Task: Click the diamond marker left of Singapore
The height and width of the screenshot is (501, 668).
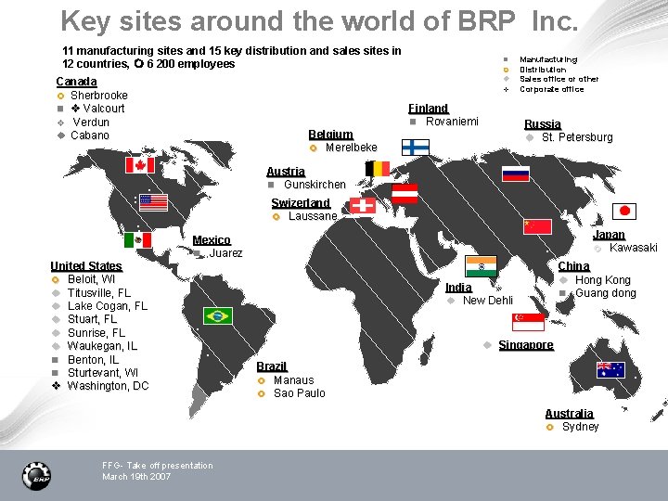Action: 487,345
